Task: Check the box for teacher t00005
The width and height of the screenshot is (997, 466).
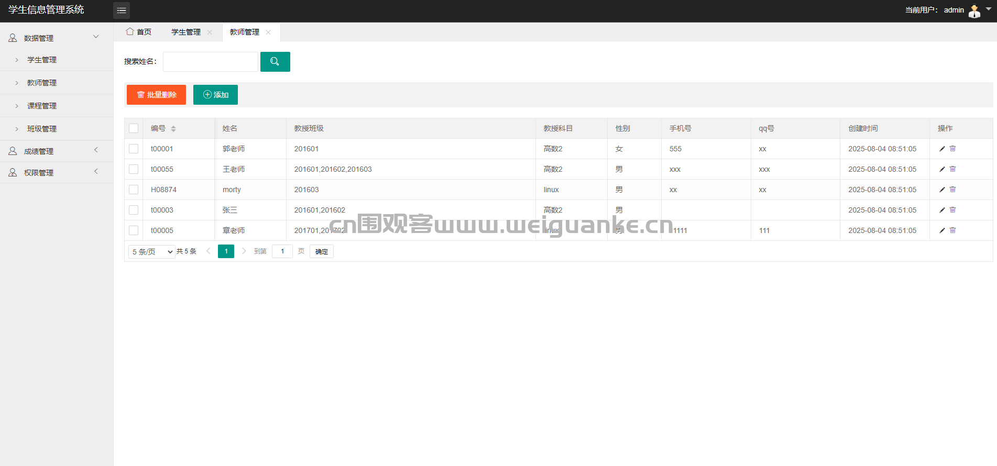Action: click(134, 230)
